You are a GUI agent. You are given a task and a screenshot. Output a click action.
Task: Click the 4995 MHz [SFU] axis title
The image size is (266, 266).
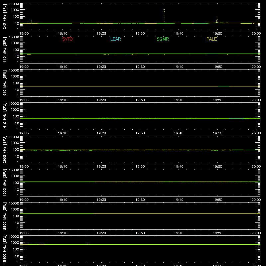[x=4, y=183]
